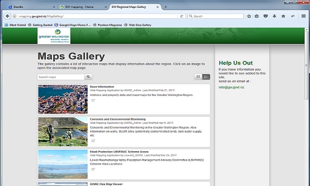Click the Greater Wellington logo
Viewport: 310px width, 186px height.
(54, 36)
